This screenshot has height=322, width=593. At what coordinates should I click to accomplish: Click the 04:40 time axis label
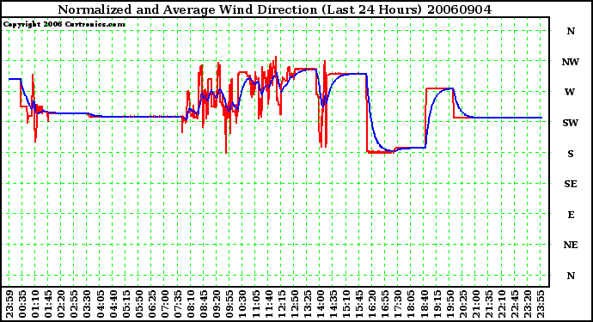(x=113, y=304)
